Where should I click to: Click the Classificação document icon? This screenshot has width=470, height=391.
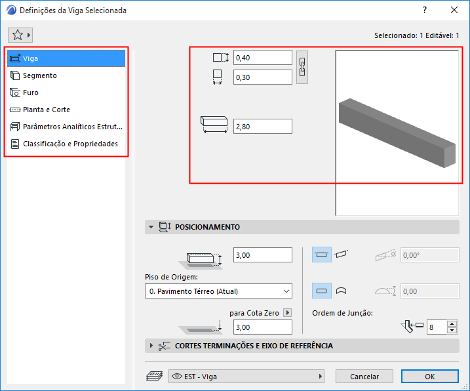tap(15, 144)
